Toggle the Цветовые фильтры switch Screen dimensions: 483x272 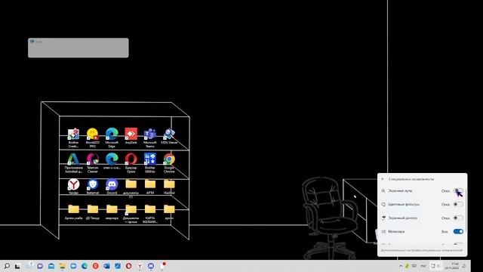[x=458, y=205]
